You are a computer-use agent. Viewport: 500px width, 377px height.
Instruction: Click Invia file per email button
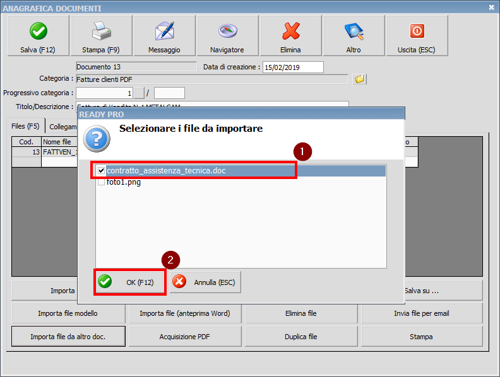click(421, 313)
